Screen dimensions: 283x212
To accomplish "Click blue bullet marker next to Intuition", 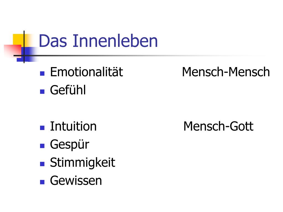I will click(x=42, y=128).
